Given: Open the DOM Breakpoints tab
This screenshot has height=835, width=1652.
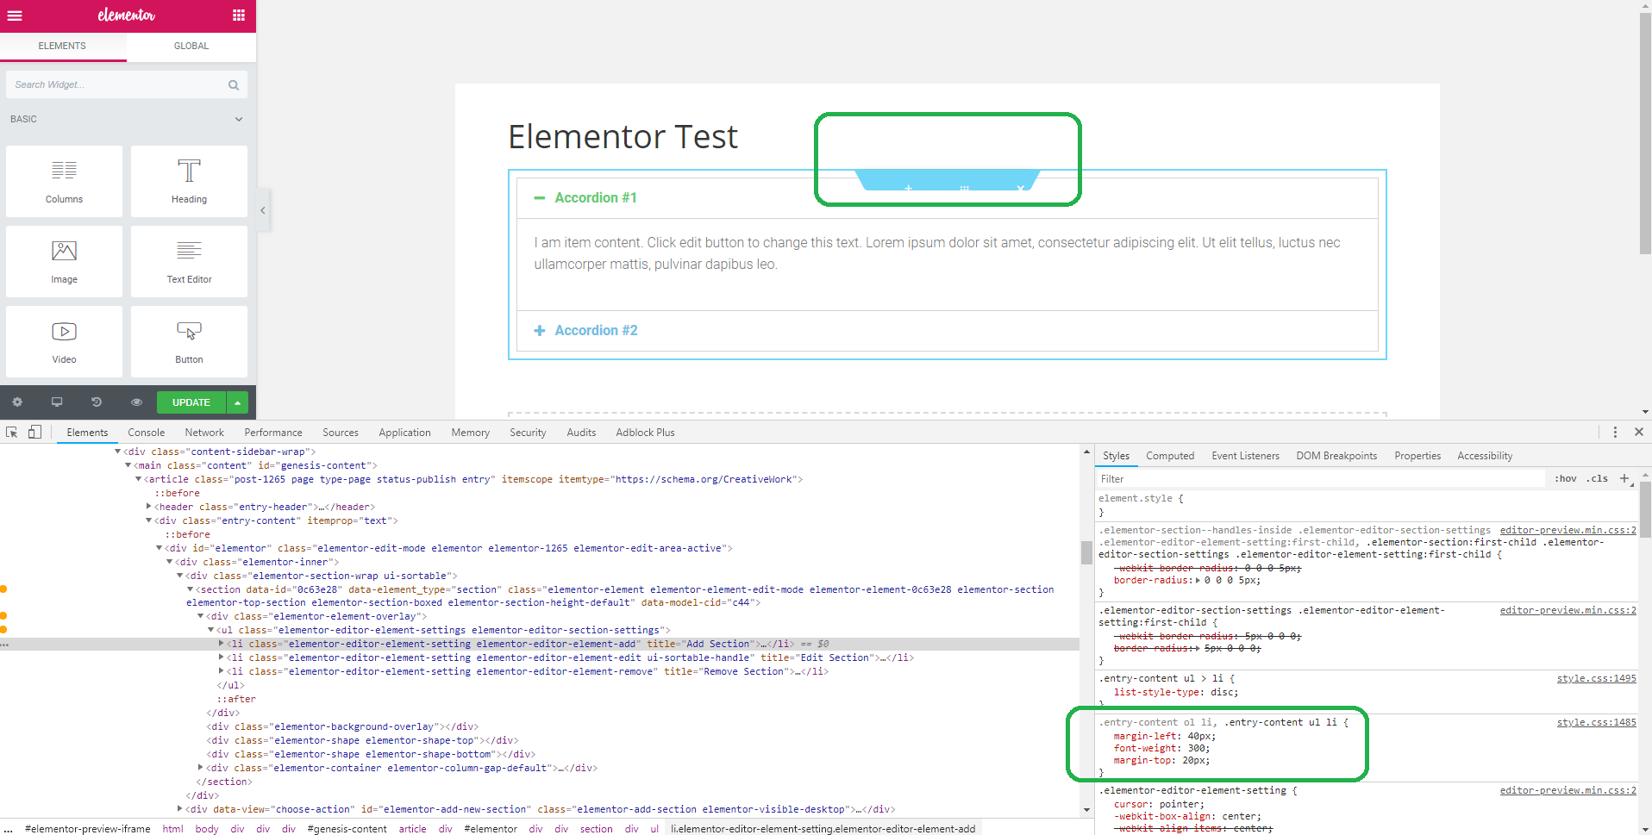Looking at the screenshot, I should (1336, 456).
